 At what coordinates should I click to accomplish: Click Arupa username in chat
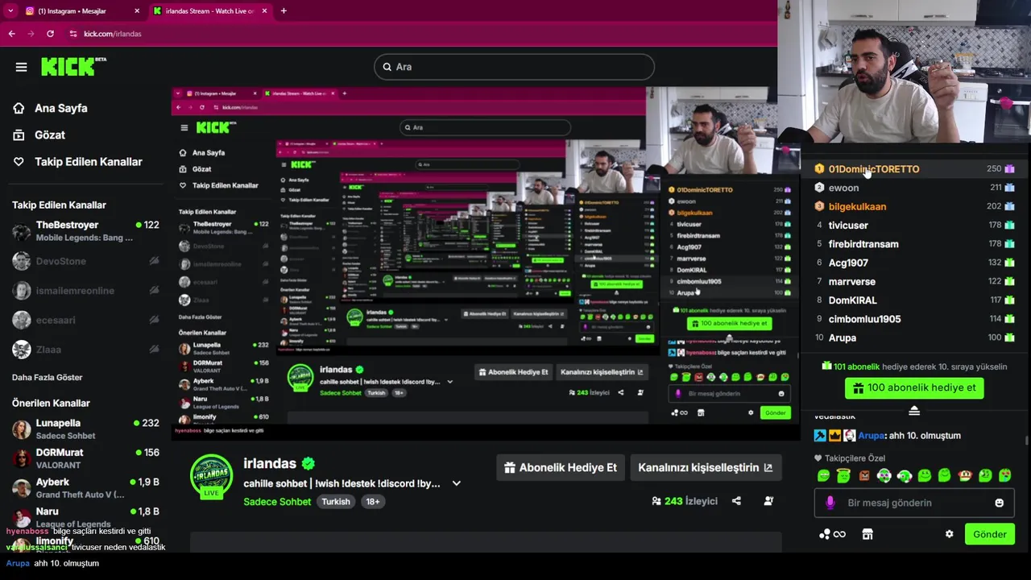(x=872, y=436)
